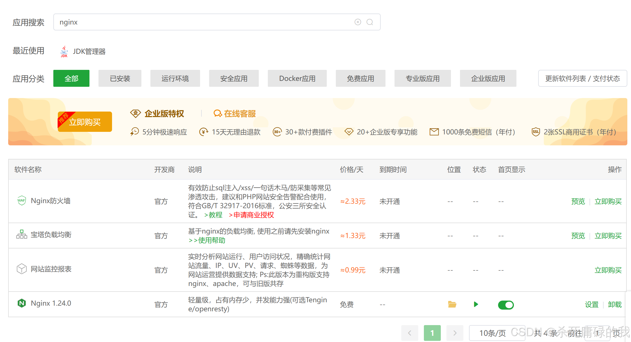Click the online support chat icon
This screenshot has height=342, width=631.
(218, 114)
